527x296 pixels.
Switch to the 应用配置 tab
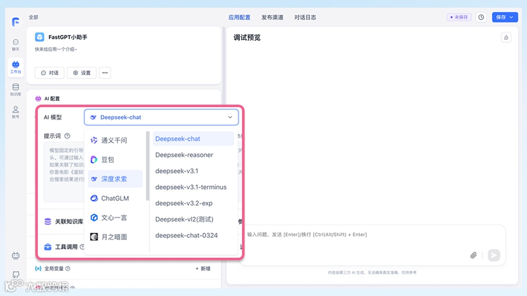tap(239, 17)
